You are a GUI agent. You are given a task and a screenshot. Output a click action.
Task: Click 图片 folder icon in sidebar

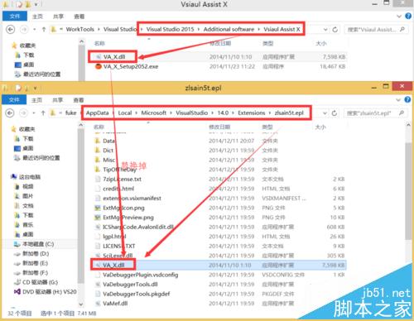[x=17, y=196]
